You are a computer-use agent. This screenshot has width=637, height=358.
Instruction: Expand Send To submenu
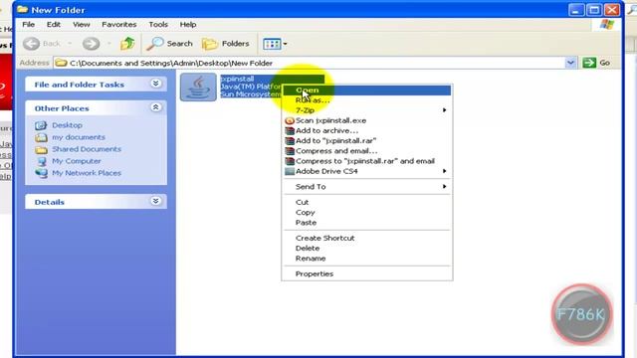click(367, 187)
